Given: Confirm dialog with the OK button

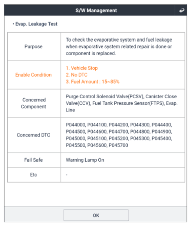Looking at the screenshot, I should (96, 215).
